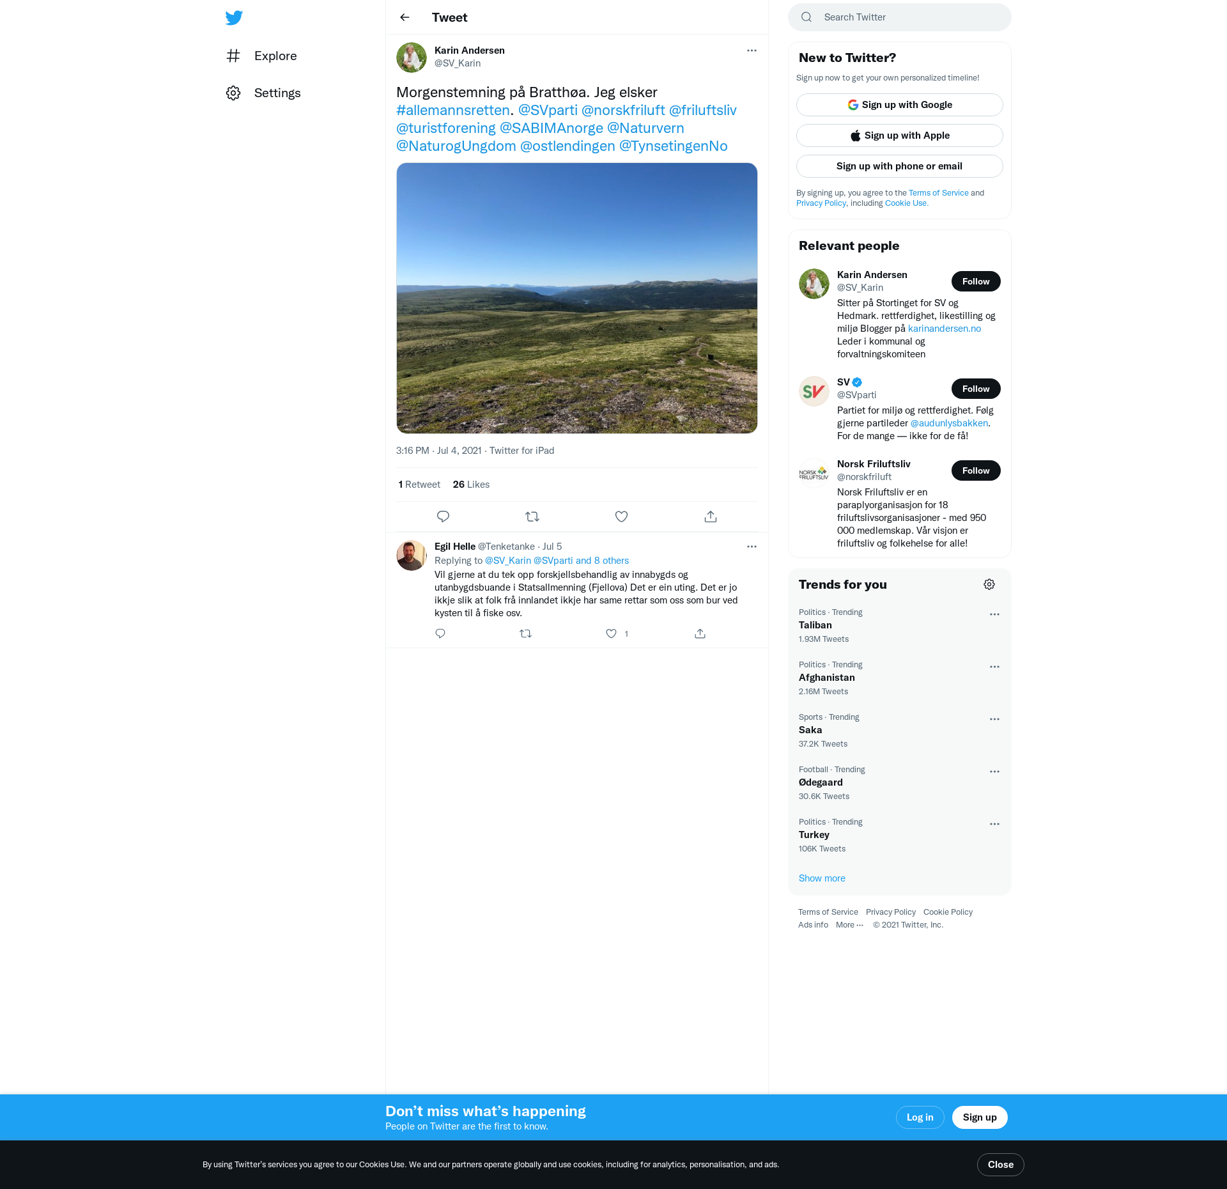Click Twitter for iPad source link

(x=521, y=451)
